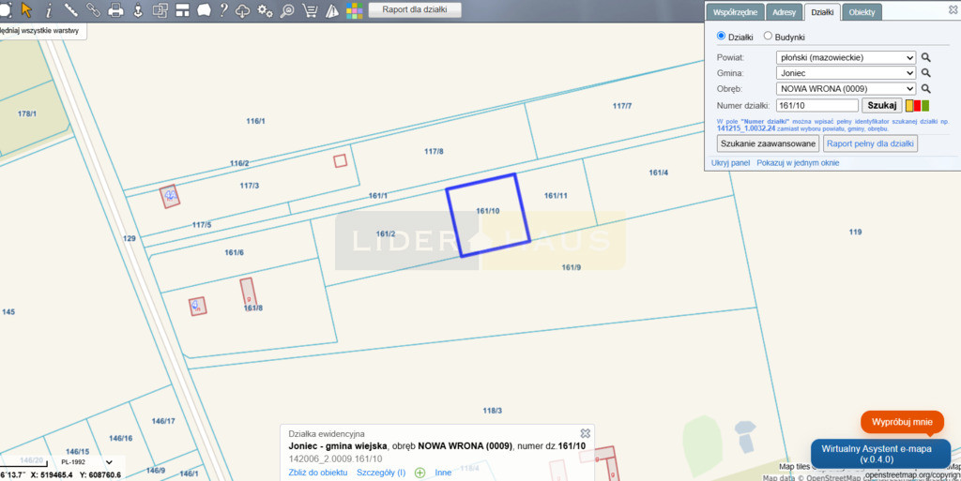Screen dimensions: 961x481
Task: Expand the Gmina dropdown
Action: (846, 73)
